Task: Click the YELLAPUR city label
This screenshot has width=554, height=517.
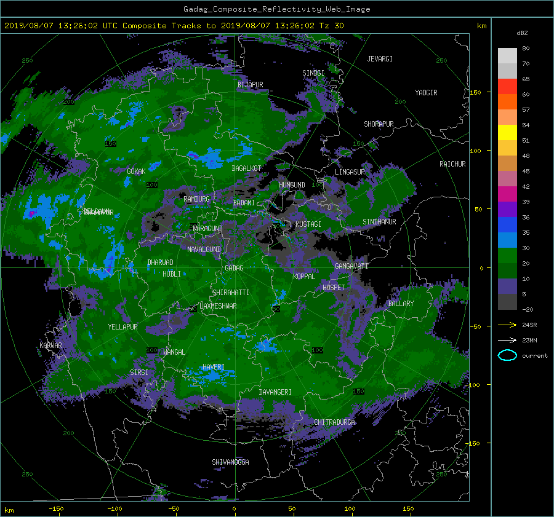Action: pyautogui.click(x=122, y=327)
